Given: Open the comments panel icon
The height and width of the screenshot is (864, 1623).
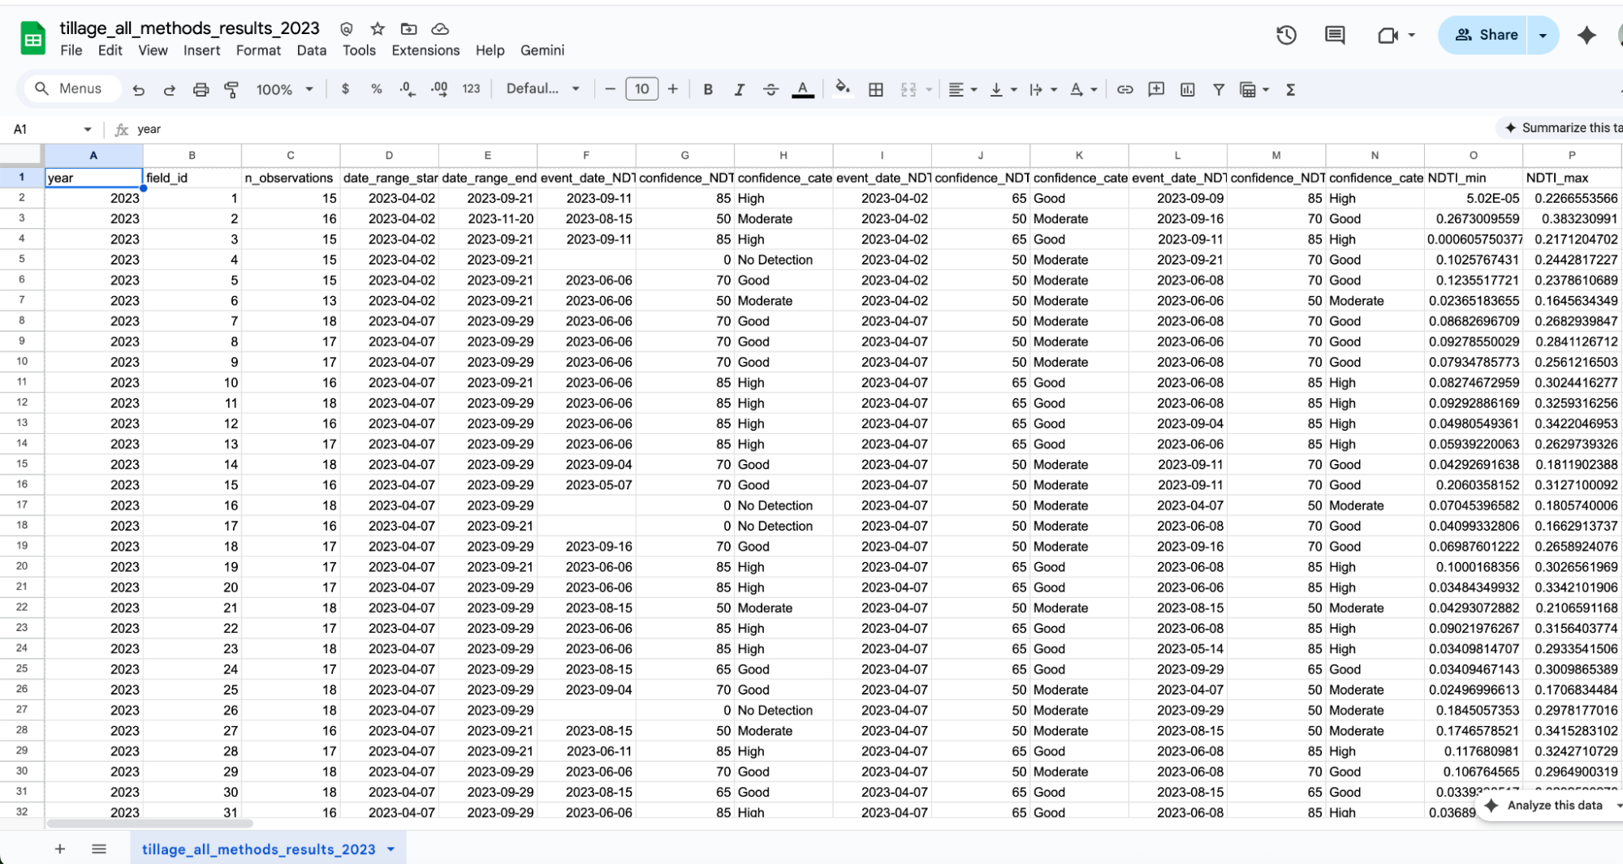Looking at the screenshot, I should pyautogui.click(x=1334, y=35).
